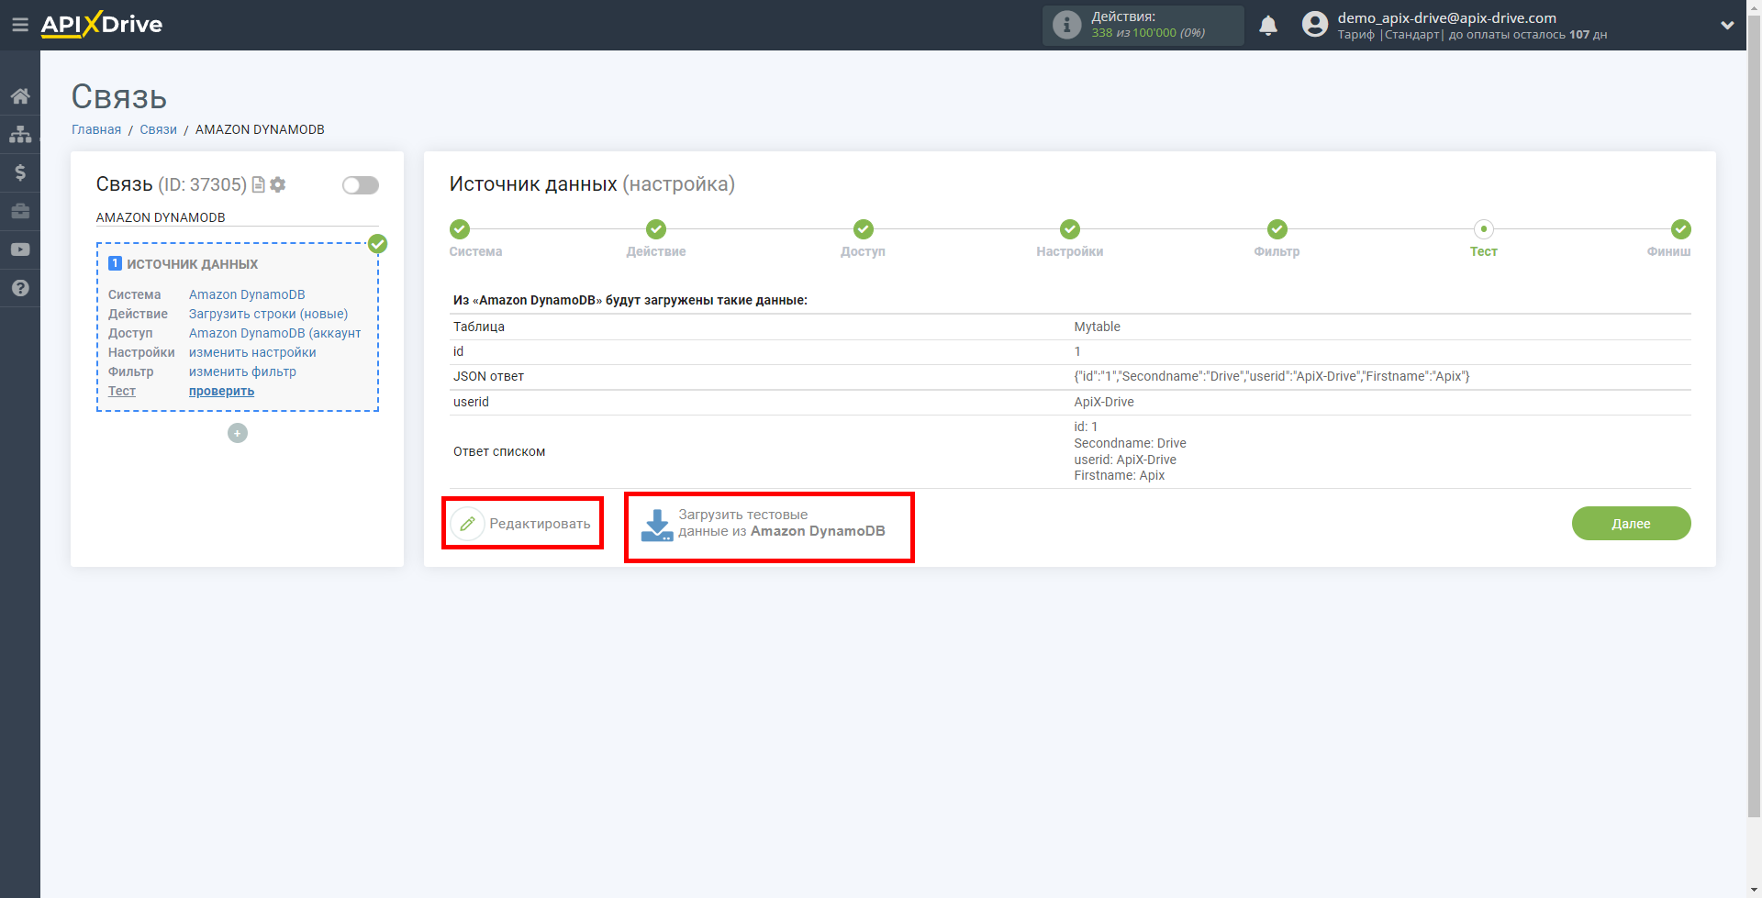Image resolution: width=1762 pixels, height=898 pixels.
Task: Go to Финиш step
Action: click(1669, 238)
